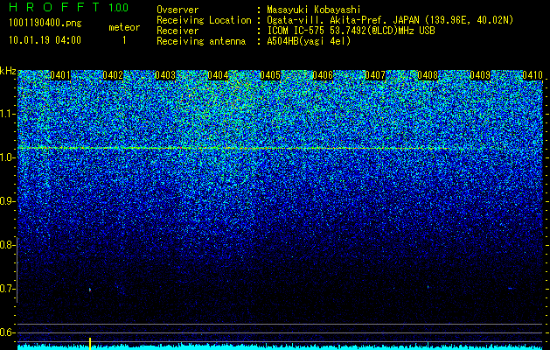Click the 0403 time marker
The image size is (550, 350).
(165, 75)
